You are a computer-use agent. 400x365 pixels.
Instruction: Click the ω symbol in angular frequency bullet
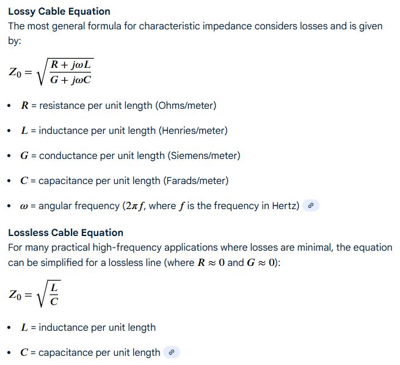tap(24, 206)
